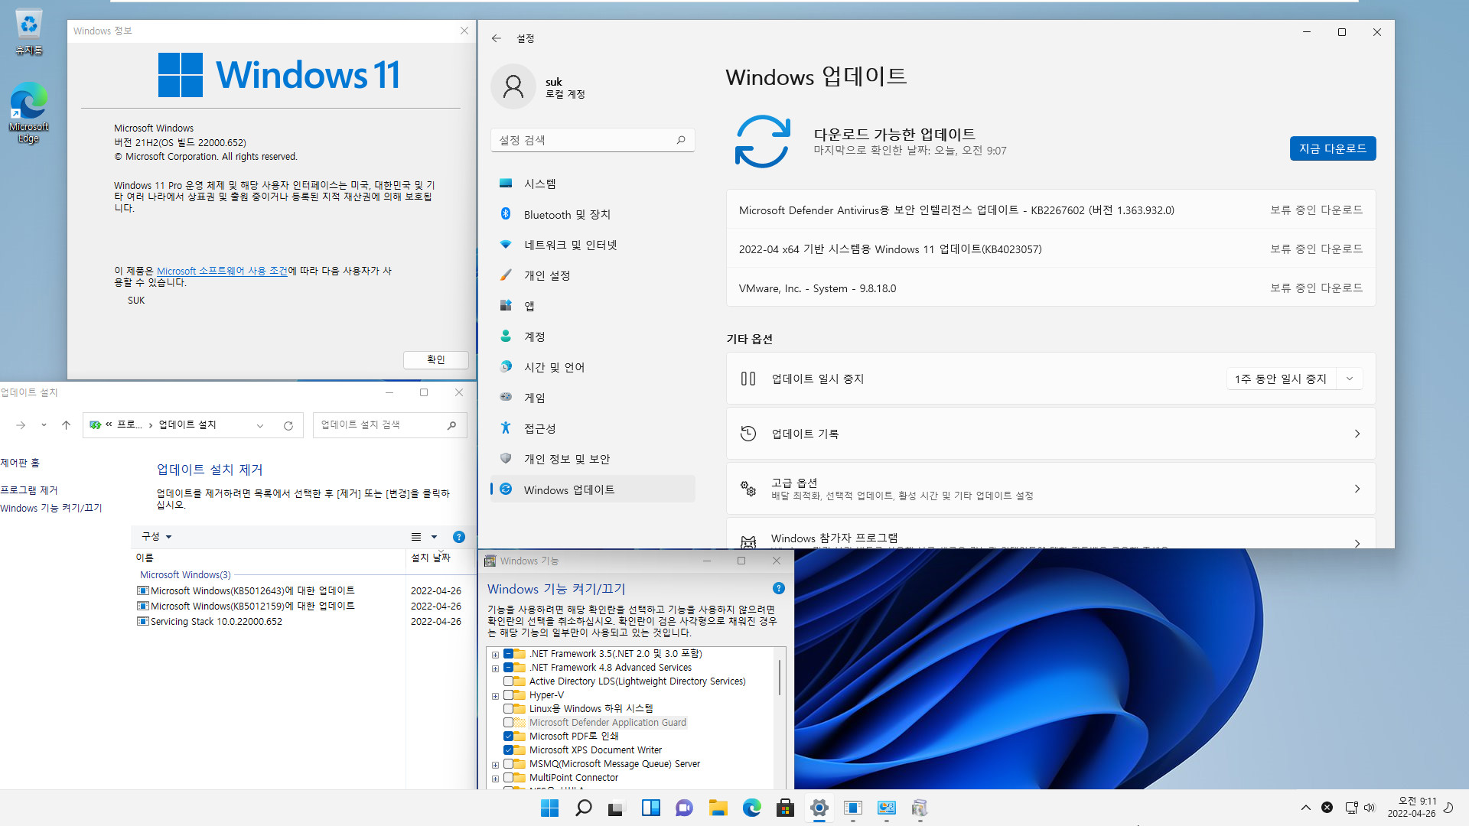Enable the MultiPoint Connector checkbox
Viewport: 1469px width, 826px height.
508,778
